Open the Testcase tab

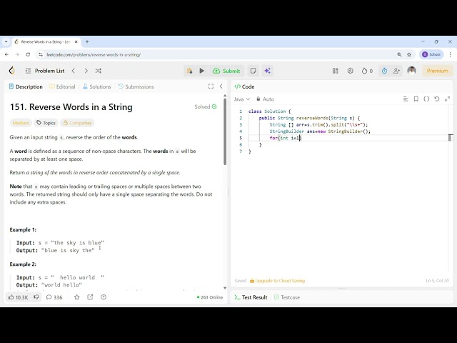tap(287, 297)
